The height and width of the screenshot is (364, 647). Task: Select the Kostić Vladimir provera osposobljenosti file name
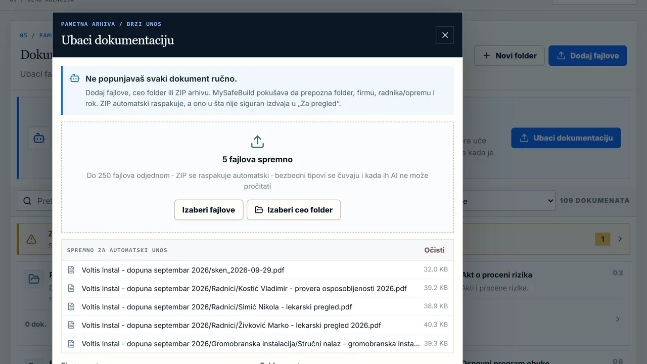[244, 288]
